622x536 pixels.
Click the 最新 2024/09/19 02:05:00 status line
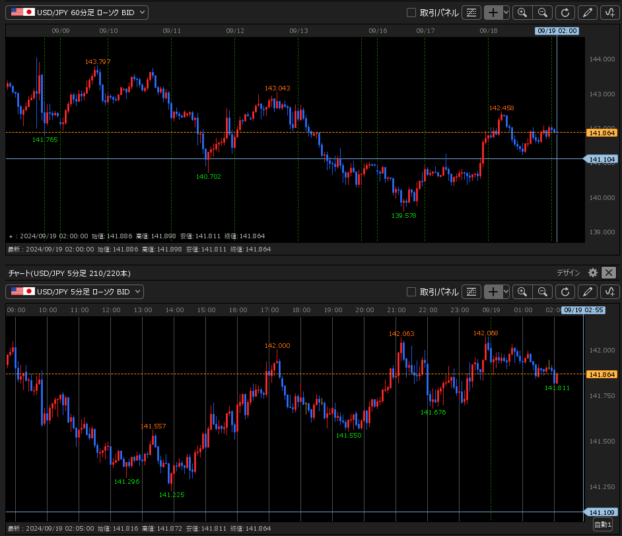point(139,529)
